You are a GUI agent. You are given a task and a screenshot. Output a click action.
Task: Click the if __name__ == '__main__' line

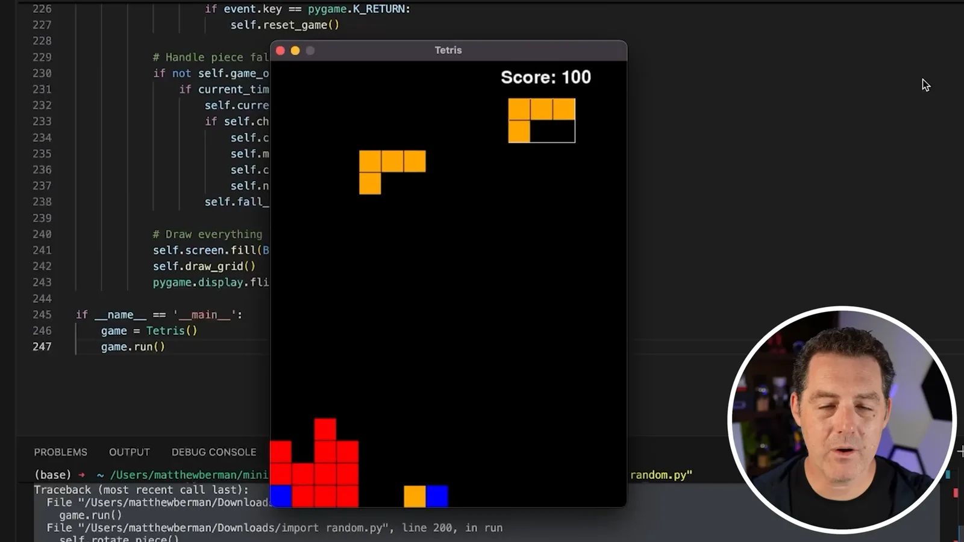(159, 314)
